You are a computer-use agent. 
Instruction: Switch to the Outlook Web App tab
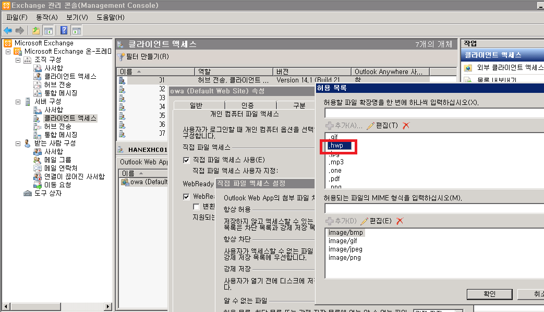pyautogui.click(x=143, y=162)
